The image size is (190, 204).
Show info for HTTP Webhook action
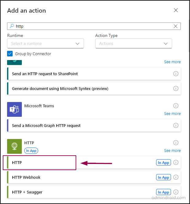pos(176,177)
